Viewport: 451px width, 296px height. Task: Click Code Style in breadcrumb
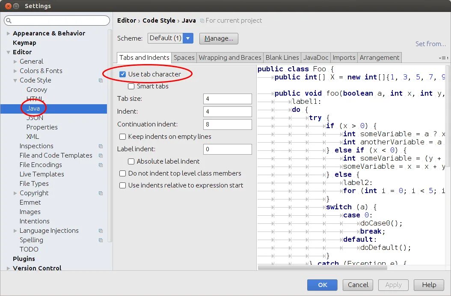(x=159, y=21)
